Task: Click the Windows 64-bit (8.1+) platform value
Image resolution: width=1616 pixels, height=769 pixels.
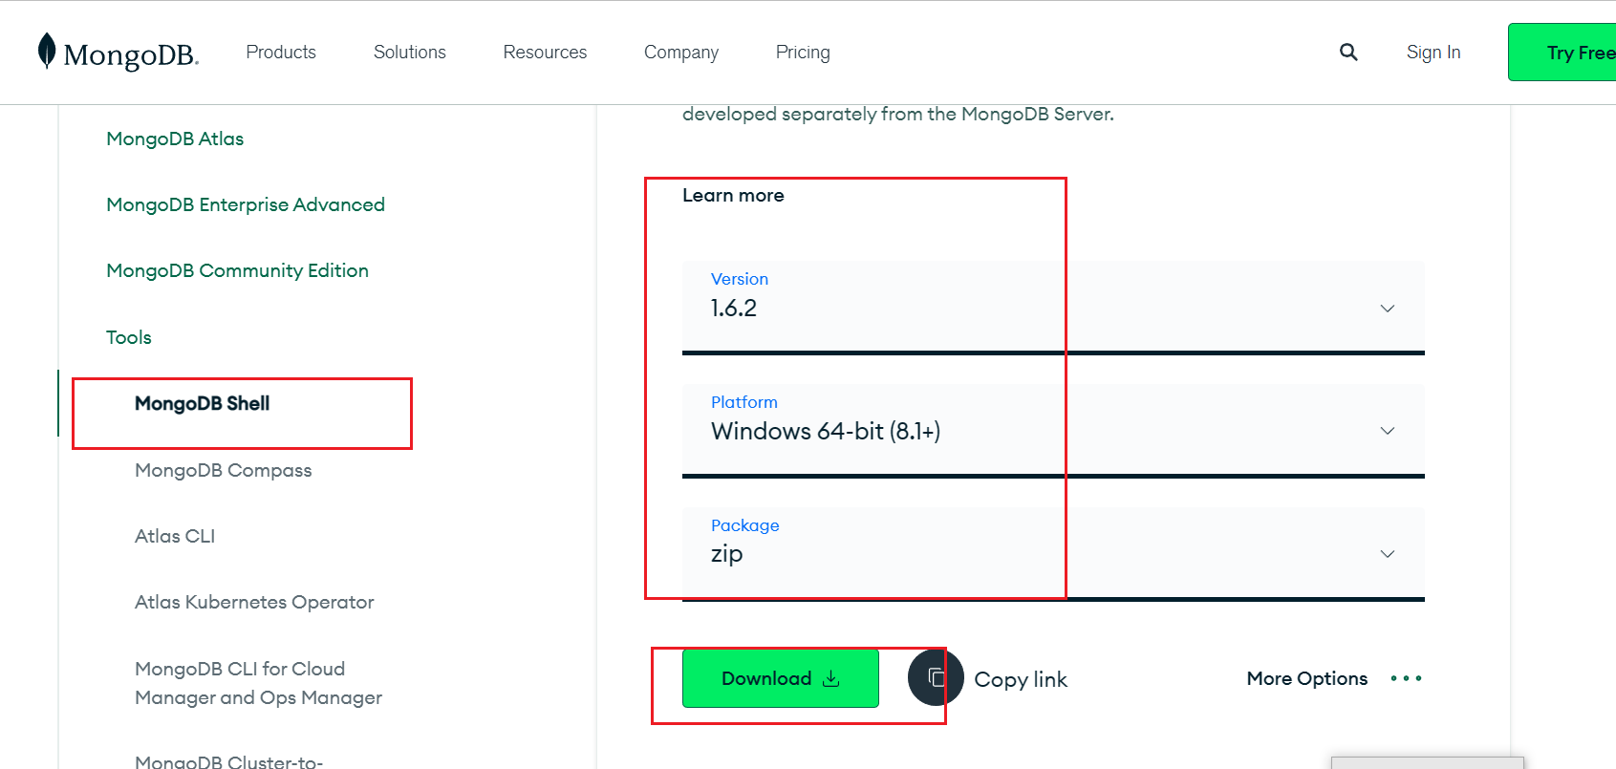Action: coord(826,431)
